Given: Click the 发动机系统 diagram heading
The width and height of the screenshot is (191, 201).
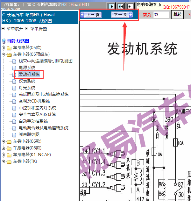Looking at the screenshot, I should pyautogui.click(x=142, y=49).
